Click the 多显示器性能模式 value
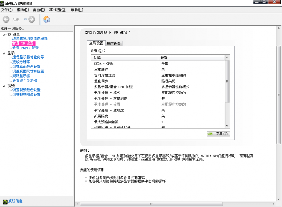Screen dimensions: 282x207 pos(175,87)
